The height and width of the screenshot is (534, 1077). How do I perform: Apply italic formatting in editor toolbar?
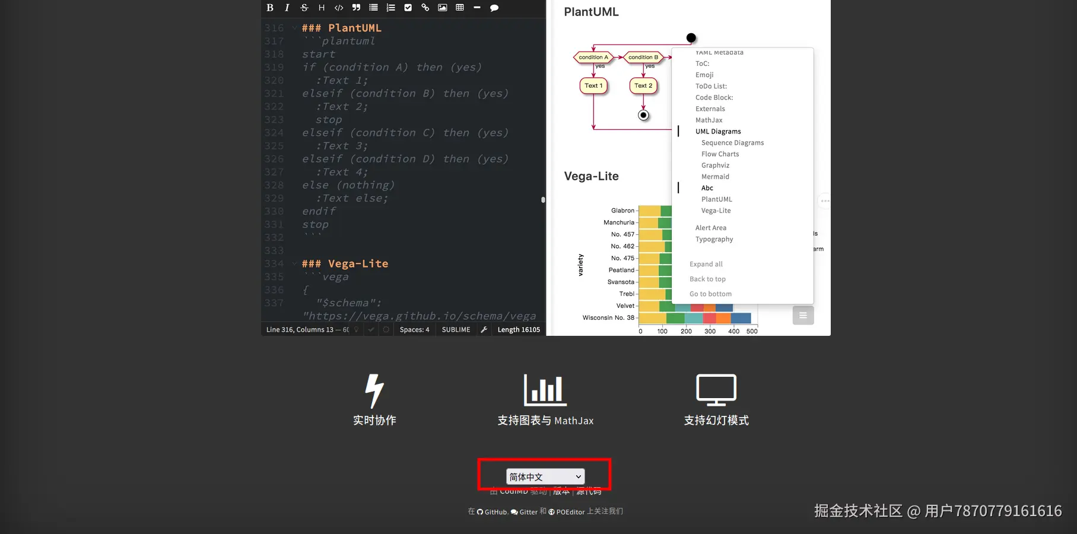[x=287, y=8]
